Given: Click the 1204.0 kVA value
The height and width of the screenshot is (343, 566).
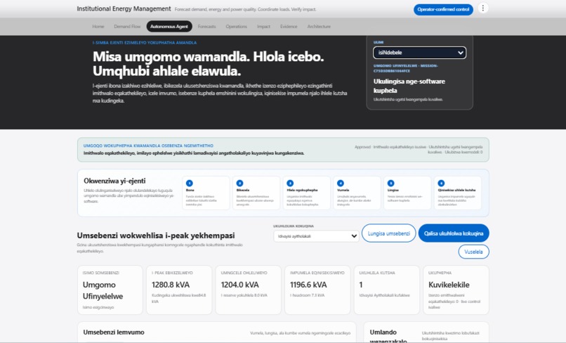Looking at the screenshot, I should pos(239,285).
